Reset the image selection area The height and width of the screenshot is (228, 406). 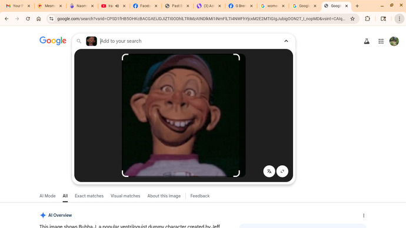click(282, 171)
